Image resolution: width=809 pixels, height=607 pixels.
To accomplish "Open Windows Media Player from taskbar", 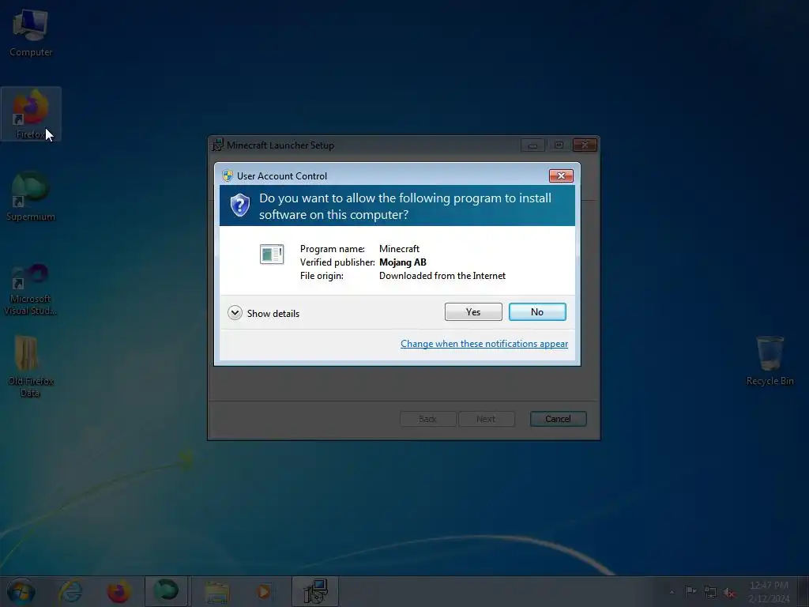I will pyautogui.click(x=264, y=591).
